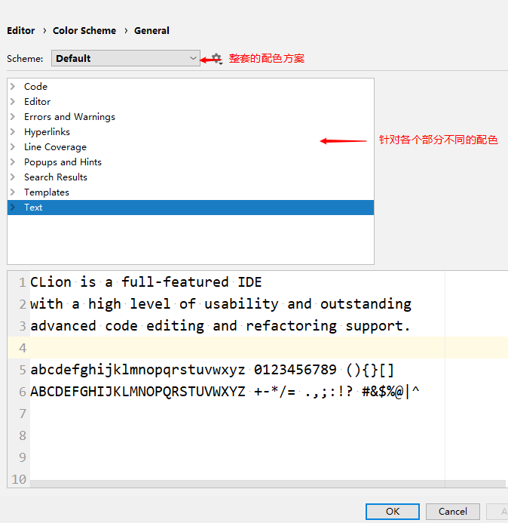Click the scheme settings gear icon

point(217,58)
